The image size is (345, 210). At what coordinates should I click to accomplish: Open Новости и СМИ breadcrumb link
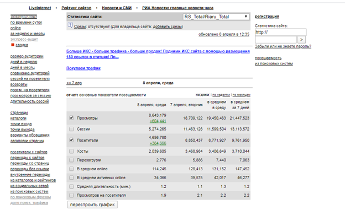(117, 8)
